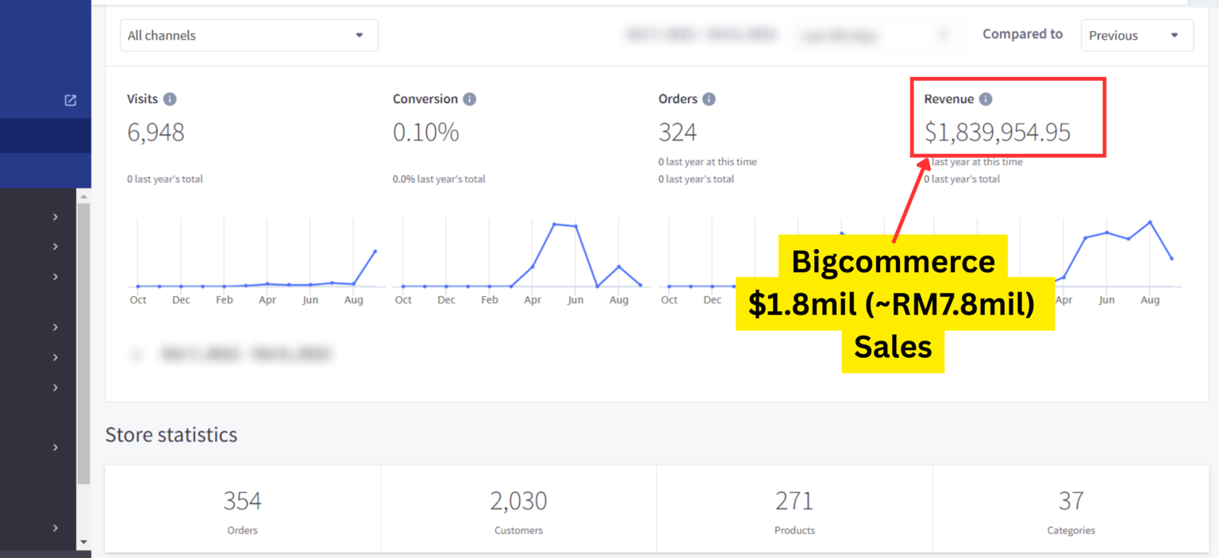1219x558 pixels.
Task: Select the 37 Categories statistics card
Action: (x=1071, y=509)
